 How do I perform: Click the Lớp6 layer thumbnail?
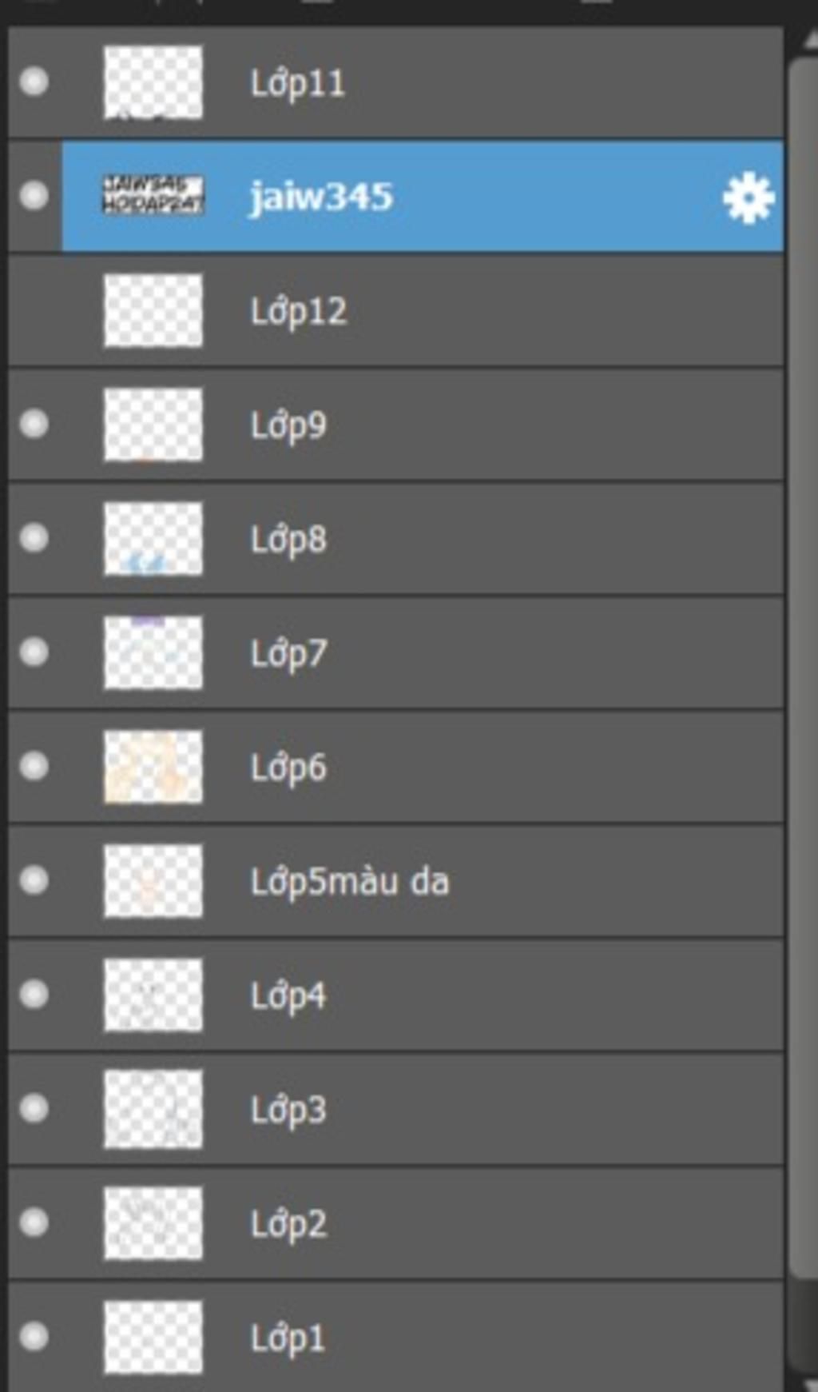(x=153, y=767)
